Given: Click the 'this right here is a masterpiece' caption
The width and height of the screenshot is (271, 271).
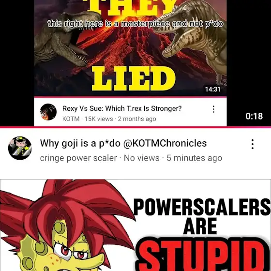Looking at the screenshot, I should pyautogui.click(x=135, y=24).
